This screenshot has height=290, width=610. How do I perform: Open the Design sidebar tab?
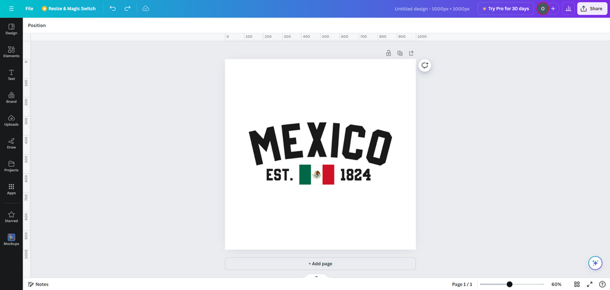[x=12, y=29]
